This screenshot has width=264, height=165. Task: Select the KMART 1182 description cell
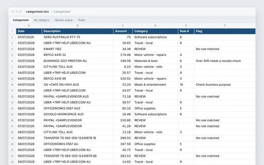tap(78, 49)
